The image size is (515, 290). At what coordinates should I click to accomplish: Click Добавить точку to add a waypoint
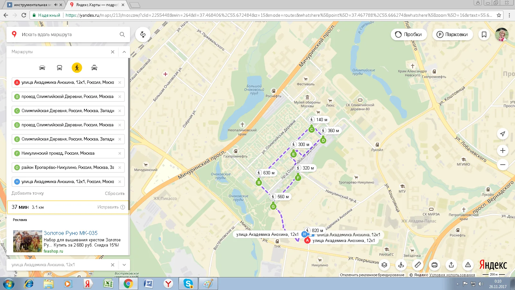(28, 193)
